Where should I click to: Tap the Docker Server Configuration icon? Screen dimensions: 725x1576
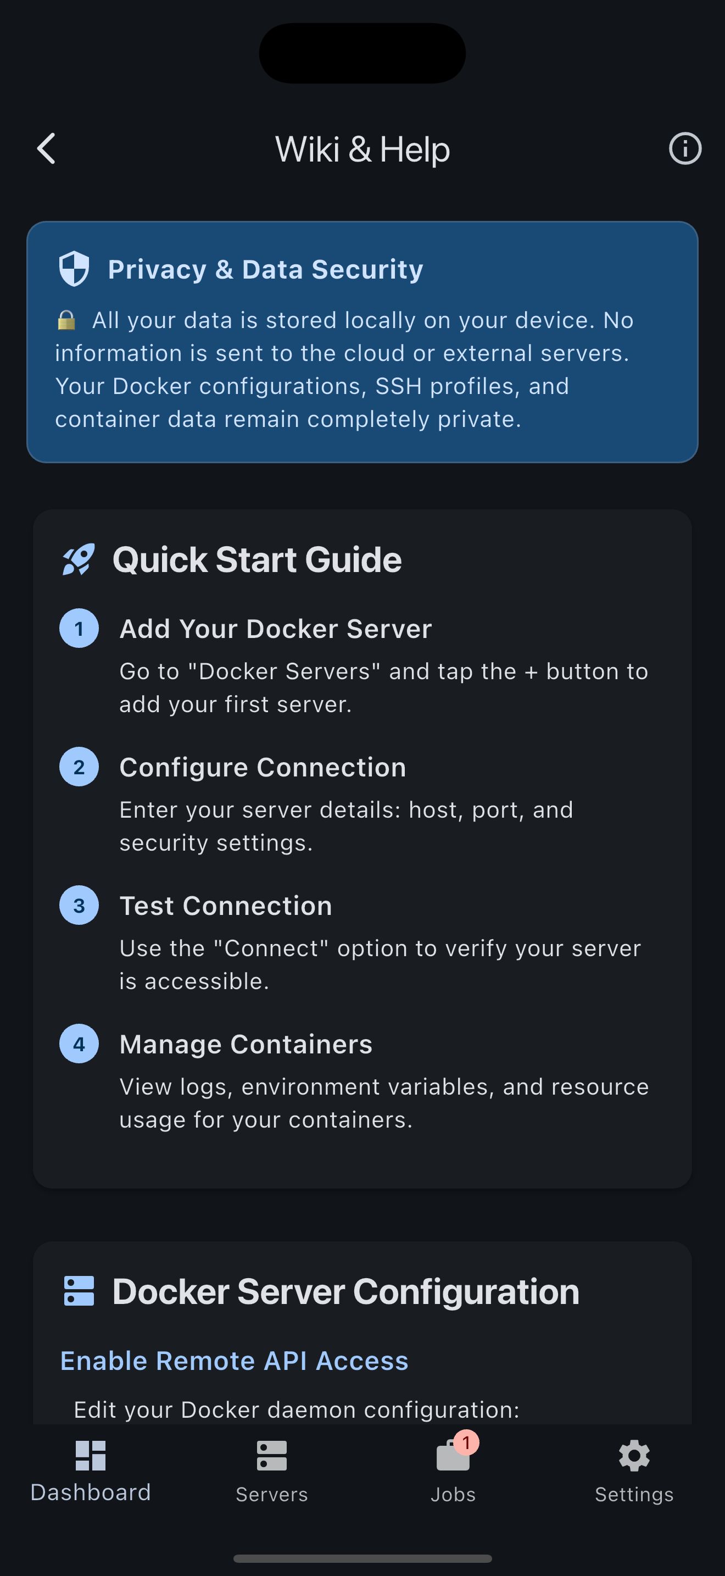tap(79, 1291)
